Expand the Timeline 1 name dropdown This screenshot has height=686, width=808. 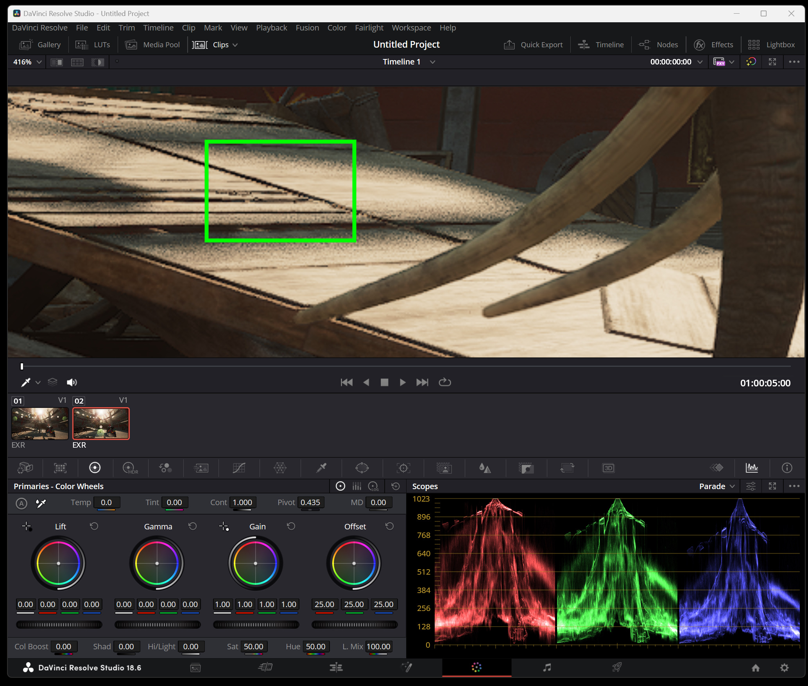click(x=432, y=62)
